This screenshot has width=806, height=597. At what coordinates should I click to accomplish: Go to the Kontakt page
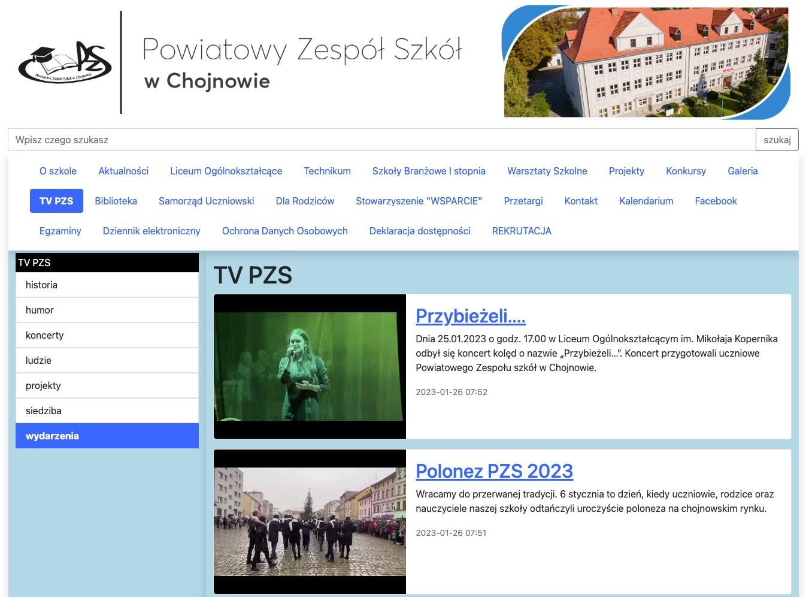[580, 201]
